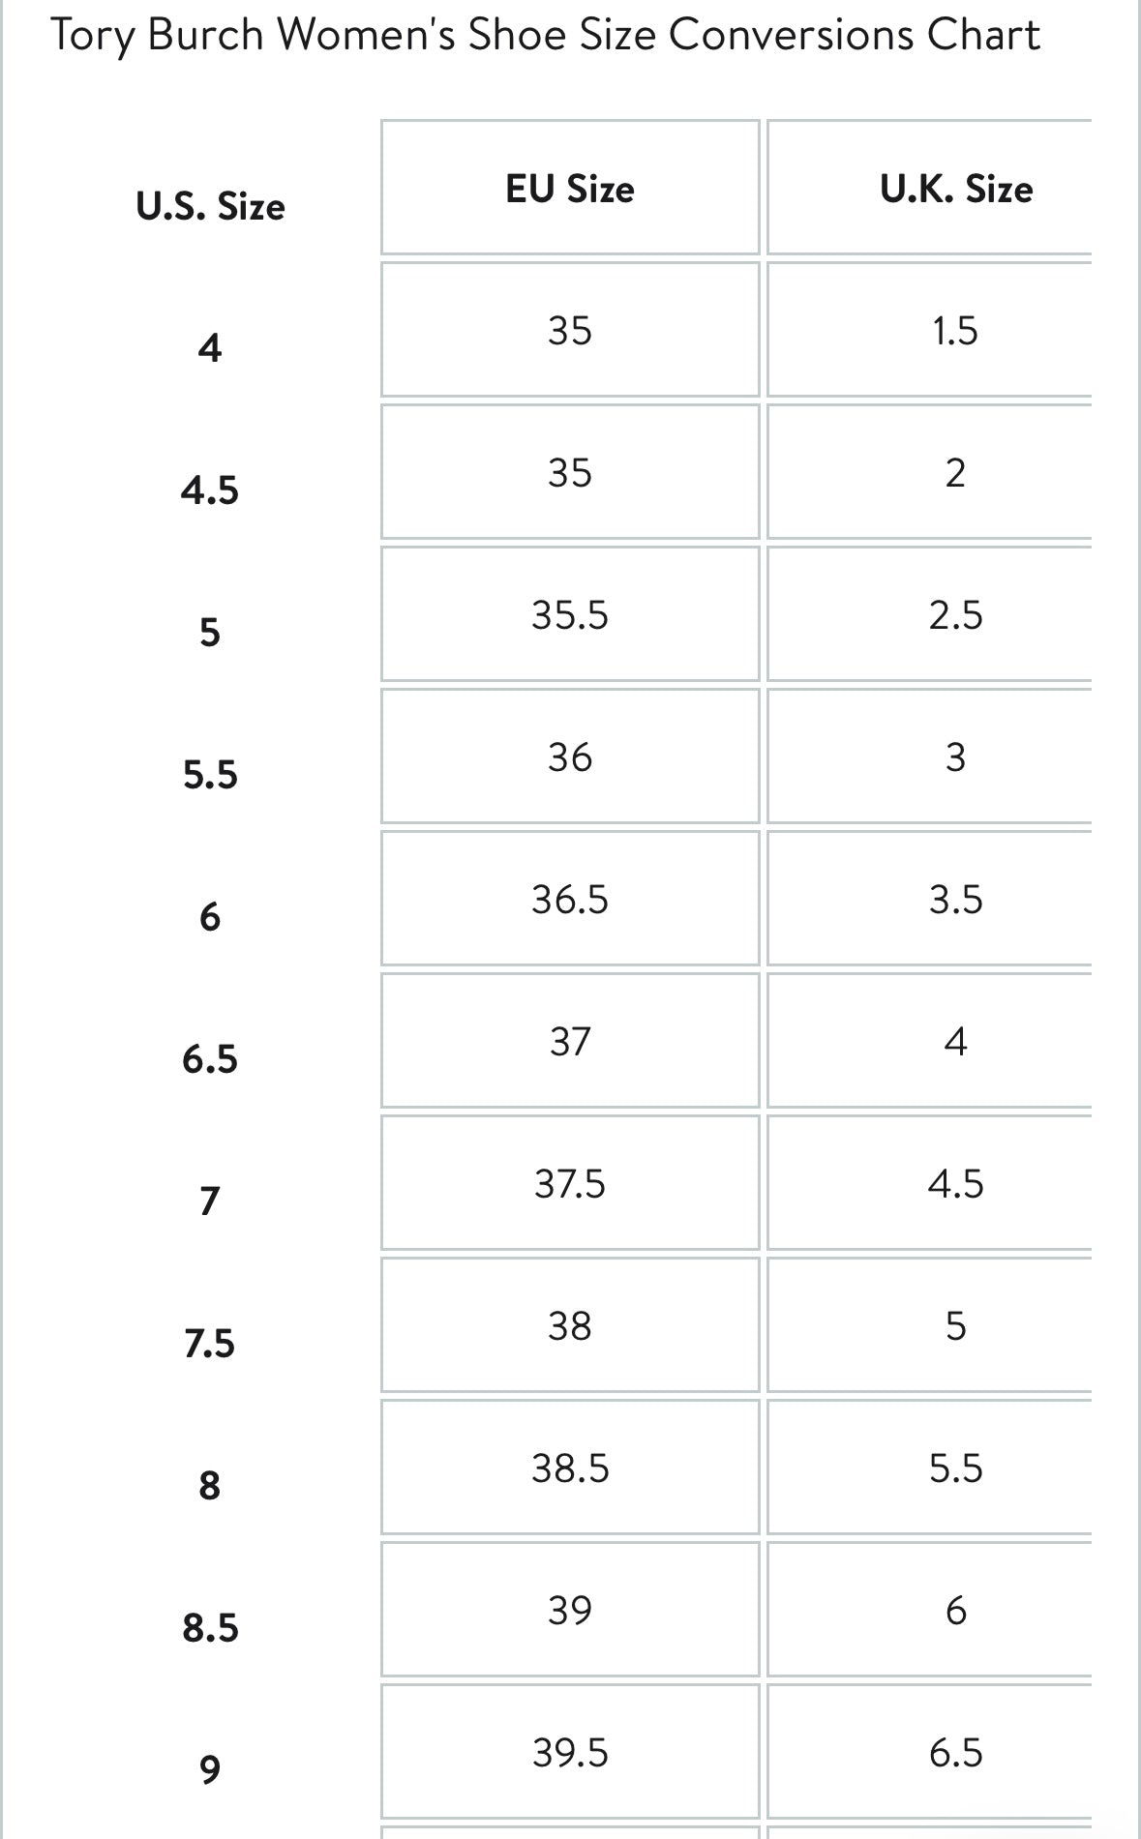The image size is (1141, 1839).
Task: Click EU size 35.5 cell
Action: (570, 614)
